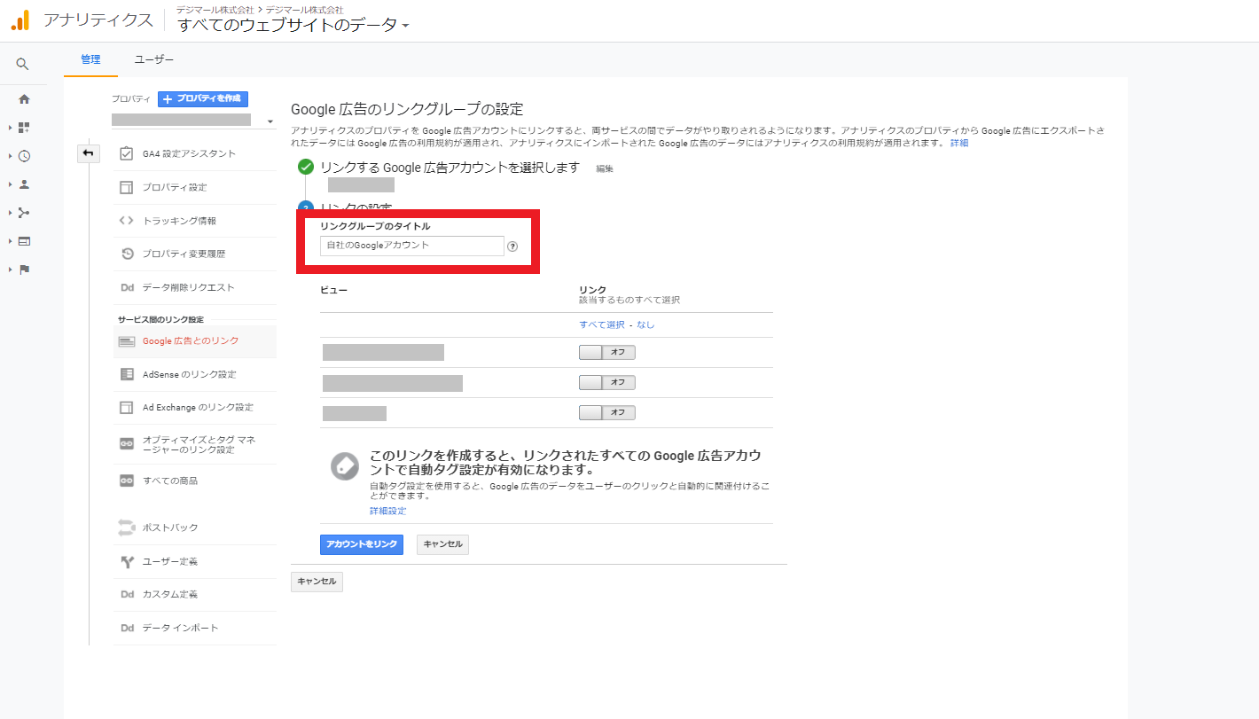Go to Home icon in sidebar
Viewport: 1259px width, 719px height.
coord(24,99)
